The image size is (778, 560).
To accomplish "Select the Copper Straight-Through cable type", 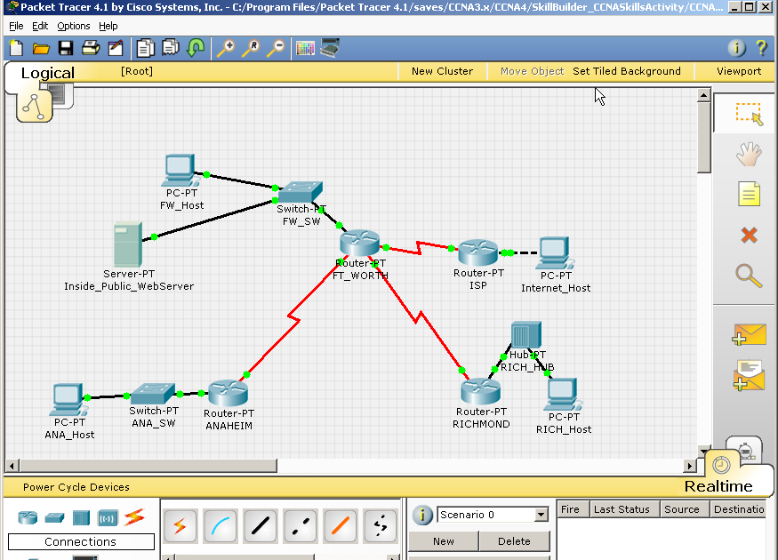I will [x=260, y=526].
